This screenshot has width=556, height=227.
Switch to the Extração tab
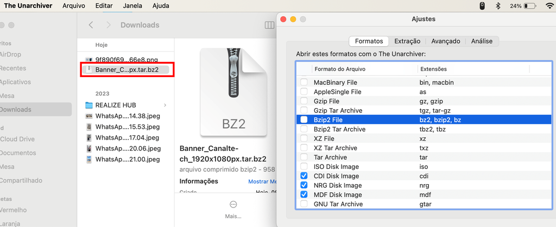(407, 41)
